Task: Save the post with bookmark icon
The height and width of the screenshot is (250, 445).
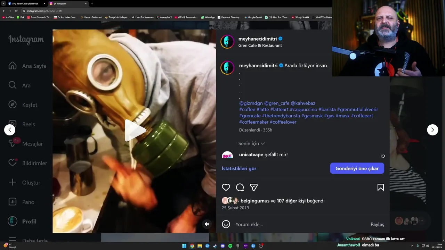Action: pos(381,187)
